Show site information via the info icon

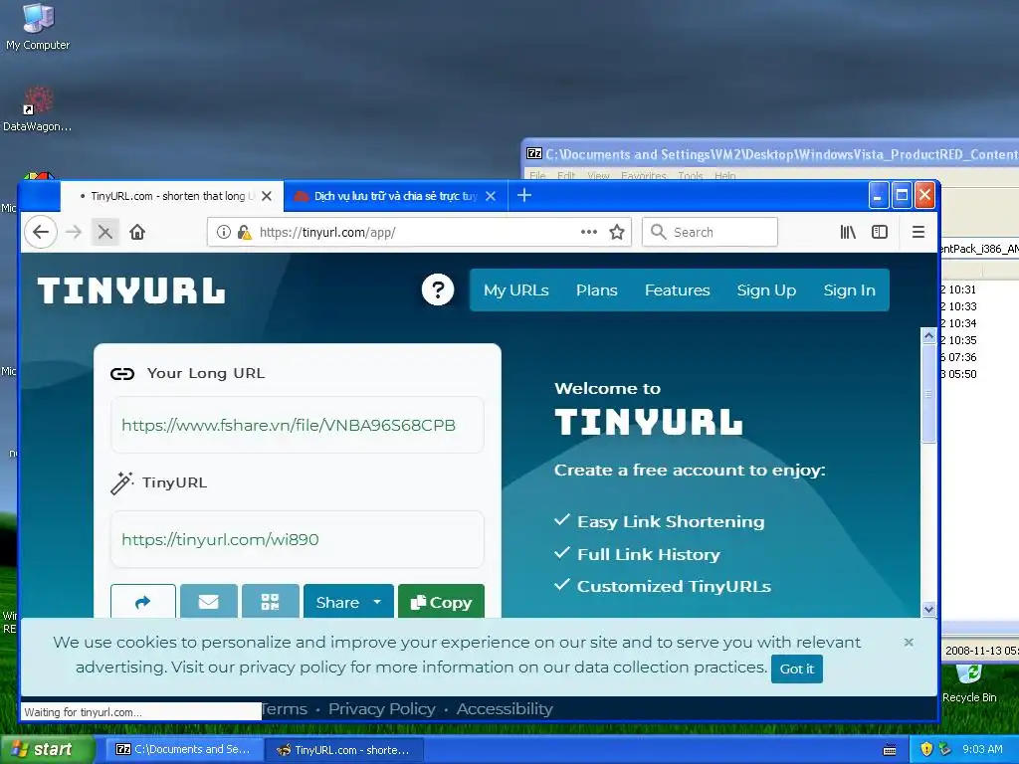coord(224,232)
